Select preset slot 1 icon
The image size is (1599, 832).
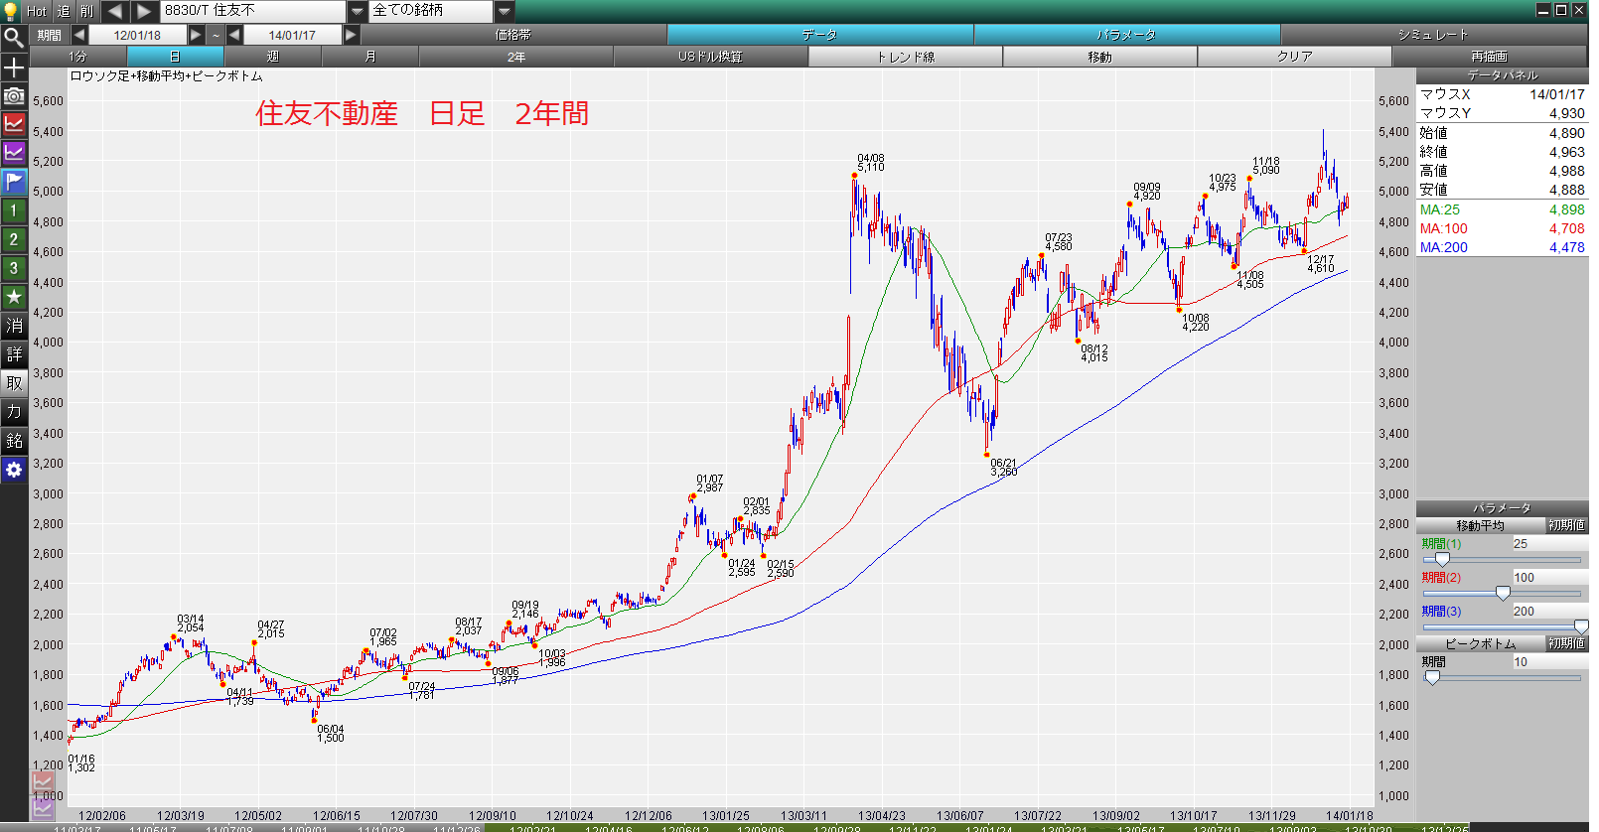[14, 210]
